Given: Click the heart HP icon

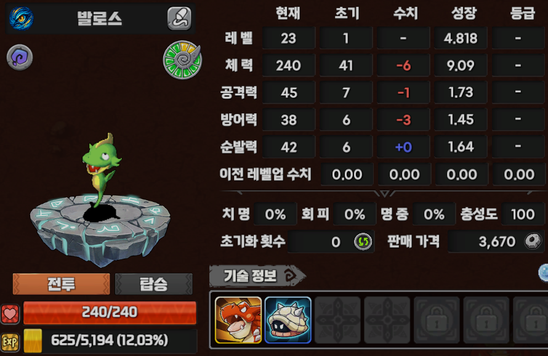Looking at the screenshot, I should [10, 314].
